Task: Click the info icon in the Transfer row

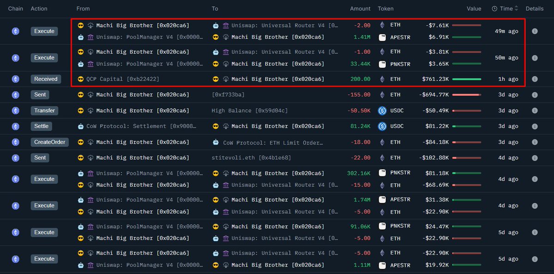Action: tap(535, 110)
